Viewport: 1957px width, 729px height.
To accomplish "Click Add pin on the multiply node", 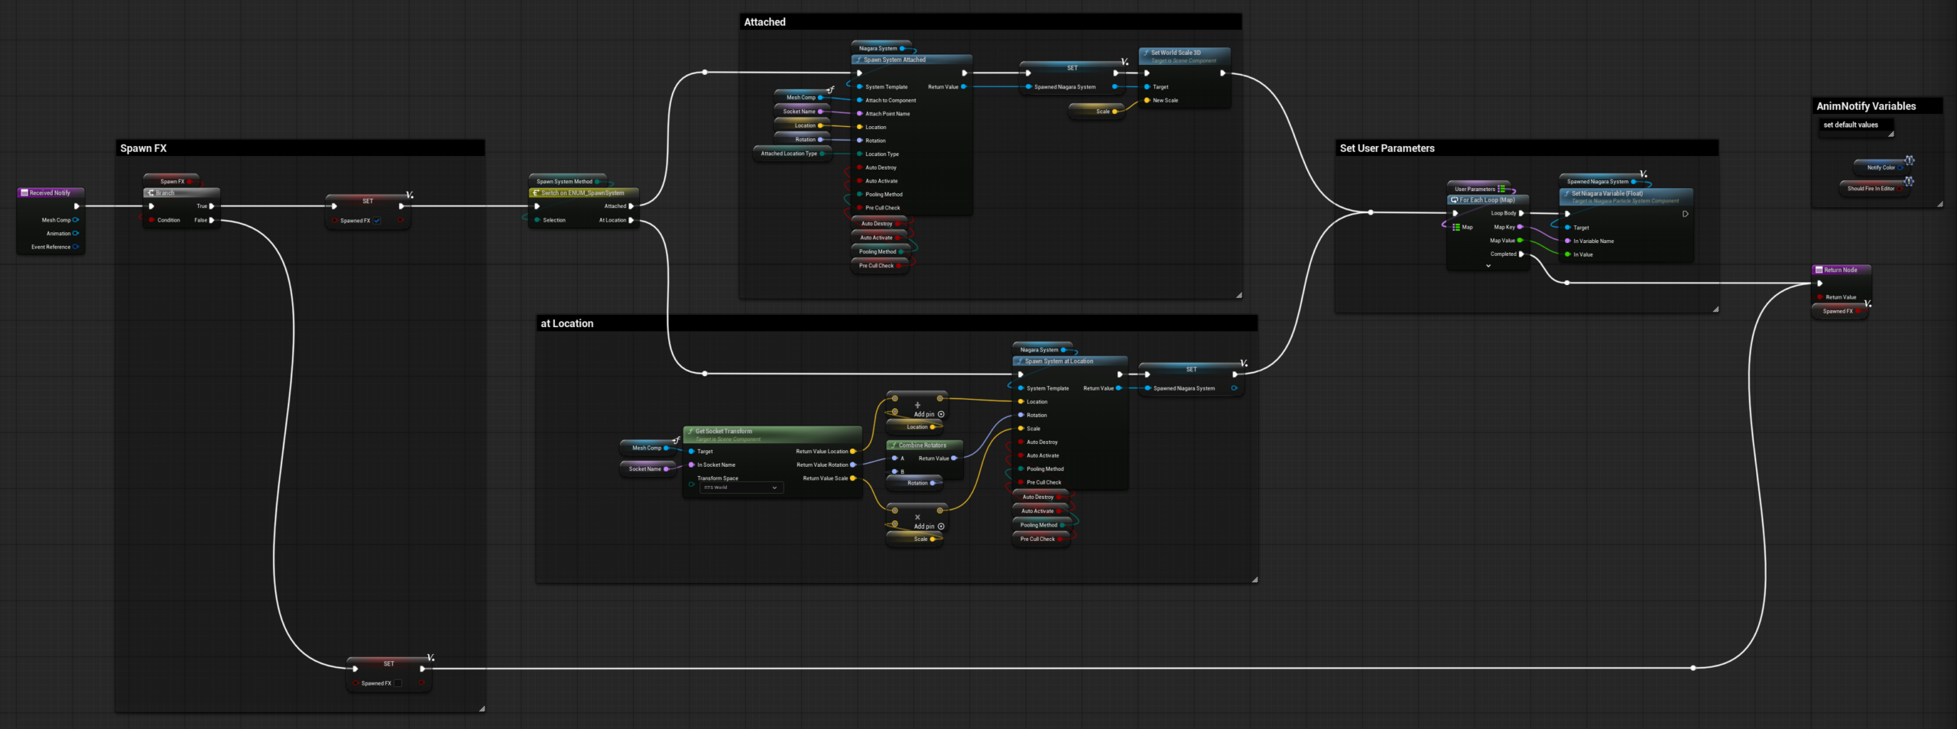I will 929,526.
